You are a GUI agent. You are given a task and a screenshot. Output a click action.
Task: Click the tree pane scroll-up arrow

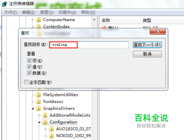(x=94, y=19)
